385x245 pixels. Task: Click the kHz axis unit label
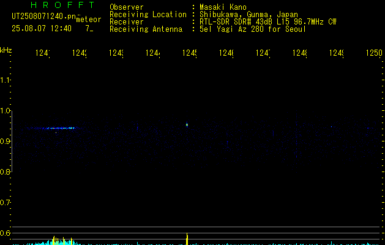click(6, 50)
